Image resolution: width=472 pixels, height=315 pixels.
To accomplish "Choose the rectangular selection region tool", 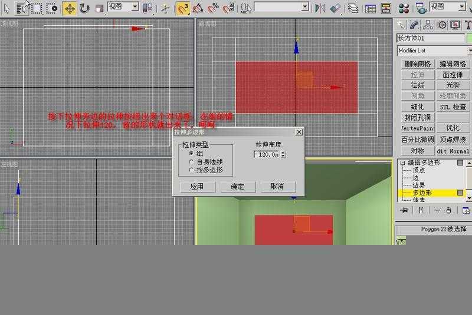I will (37, 8).
